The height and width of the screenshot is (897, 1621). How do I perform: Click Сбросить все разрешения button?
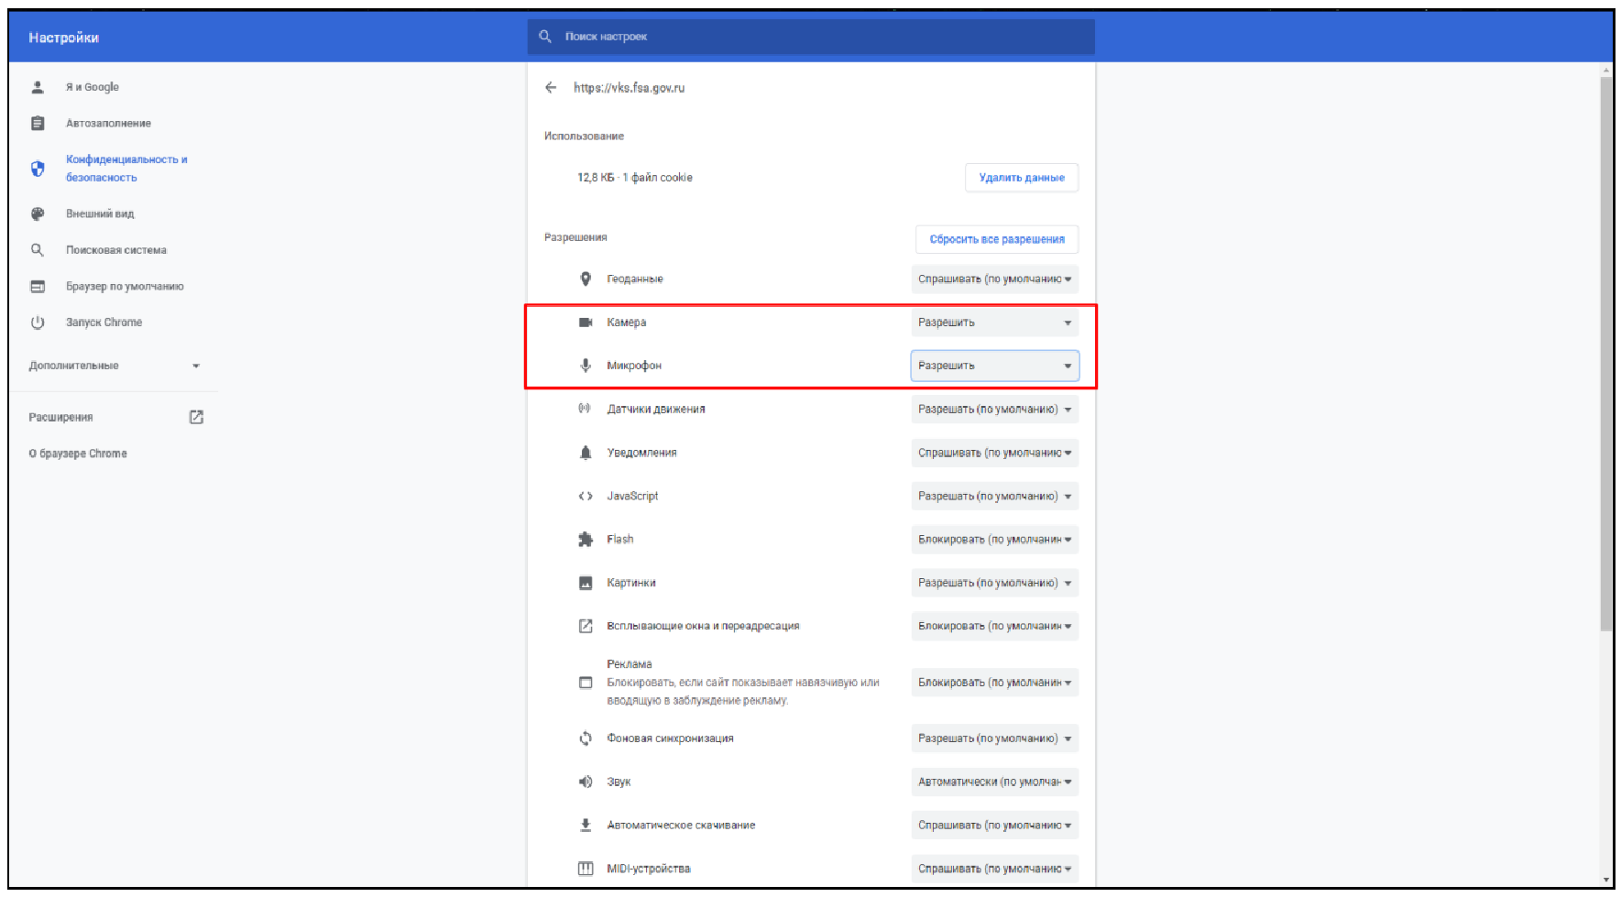[x=996, y=239]
